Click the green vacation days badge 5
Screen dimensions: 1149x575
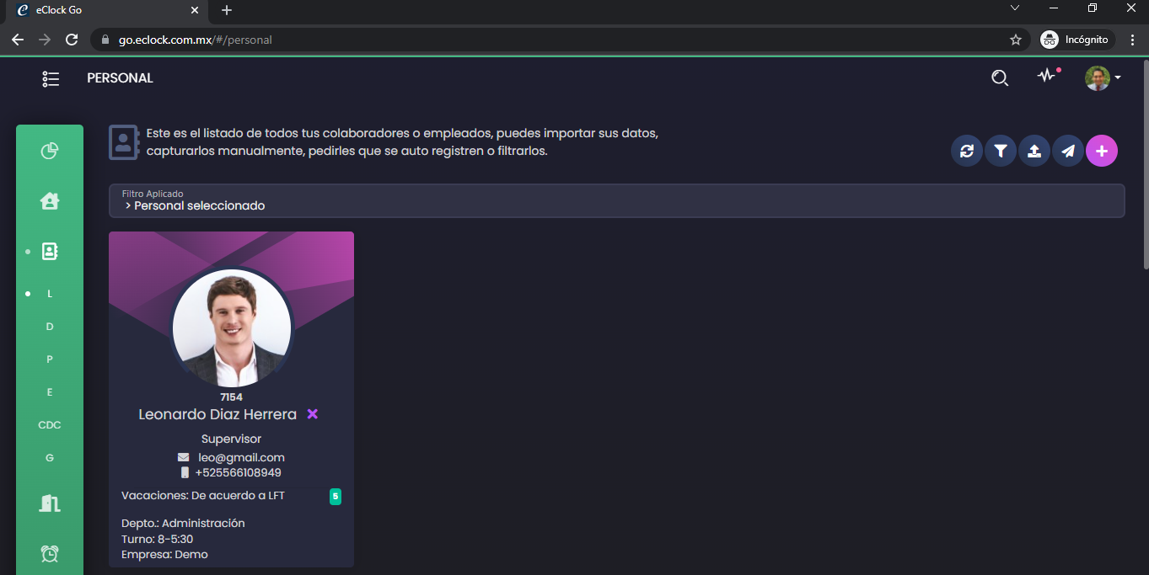336,497
